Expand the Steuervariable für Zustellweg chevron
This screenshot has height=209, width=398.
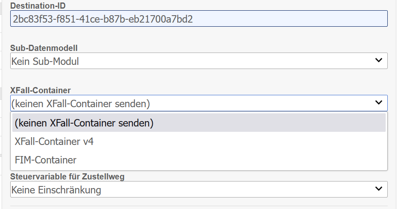[379, 189]
